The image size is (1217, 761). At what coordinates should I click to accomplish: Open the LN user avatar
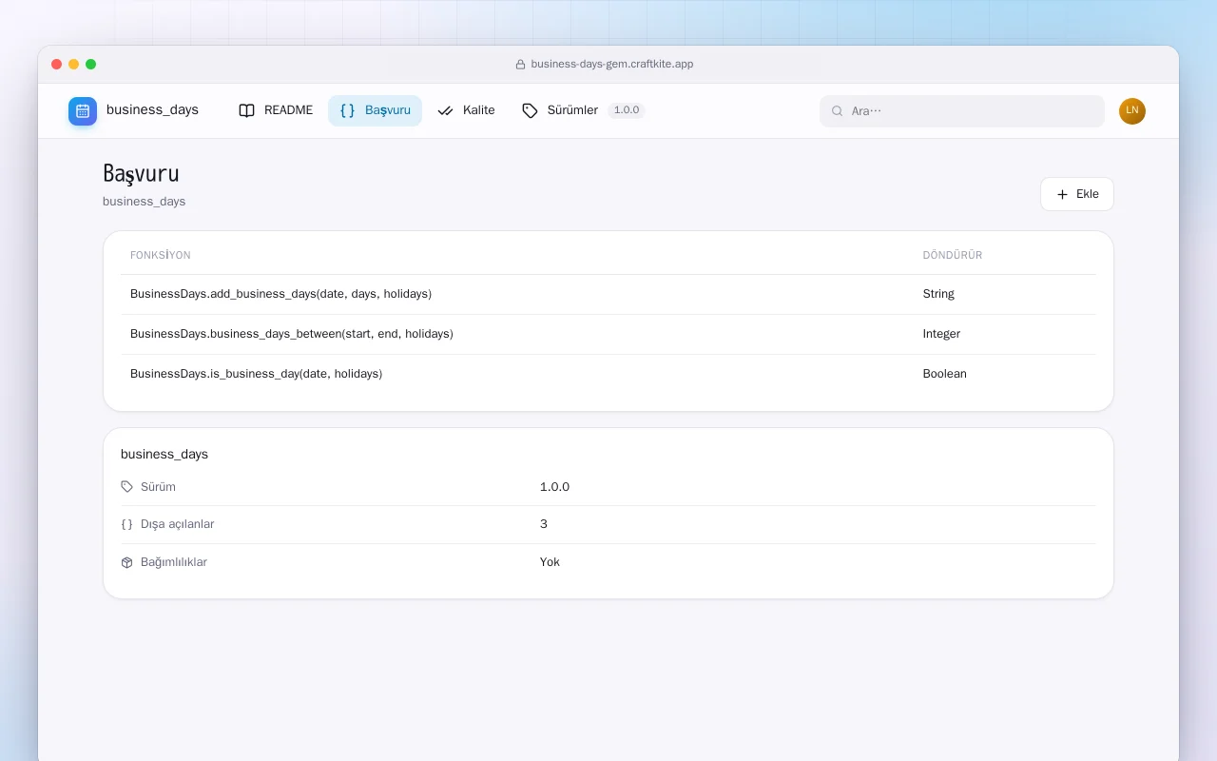click(x=1132, y=111)
